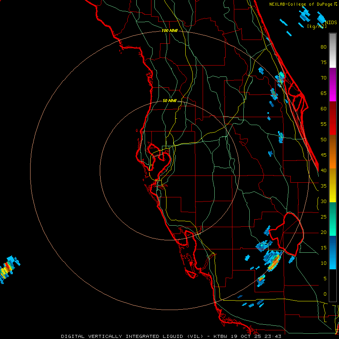339x339 pixels.
Task: Click the magenta-purple segment of the color bar
Action: coord(333,84)
